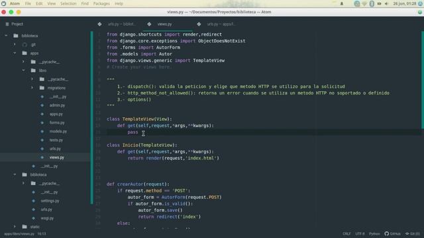Click the file icon on the first urls.py tab
The width and height of the screenshot is (424, 238).
tap(99, 24)
